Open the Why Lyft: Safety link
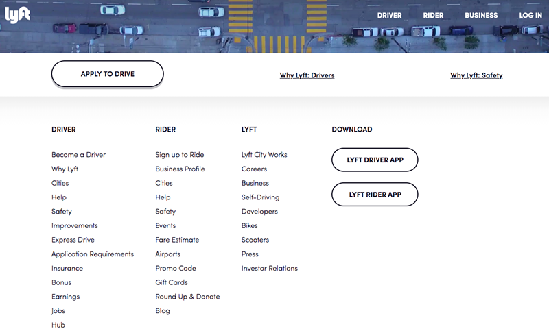The image size is (549, 333). 476,75
